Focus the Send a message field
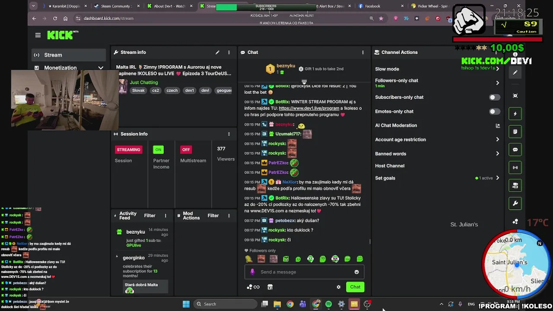553x311 pixels. 305,272
